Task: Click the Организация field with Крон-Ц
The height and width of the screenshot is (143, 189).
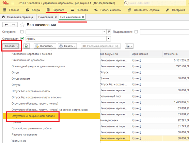Action: click(x=66, y=39)
